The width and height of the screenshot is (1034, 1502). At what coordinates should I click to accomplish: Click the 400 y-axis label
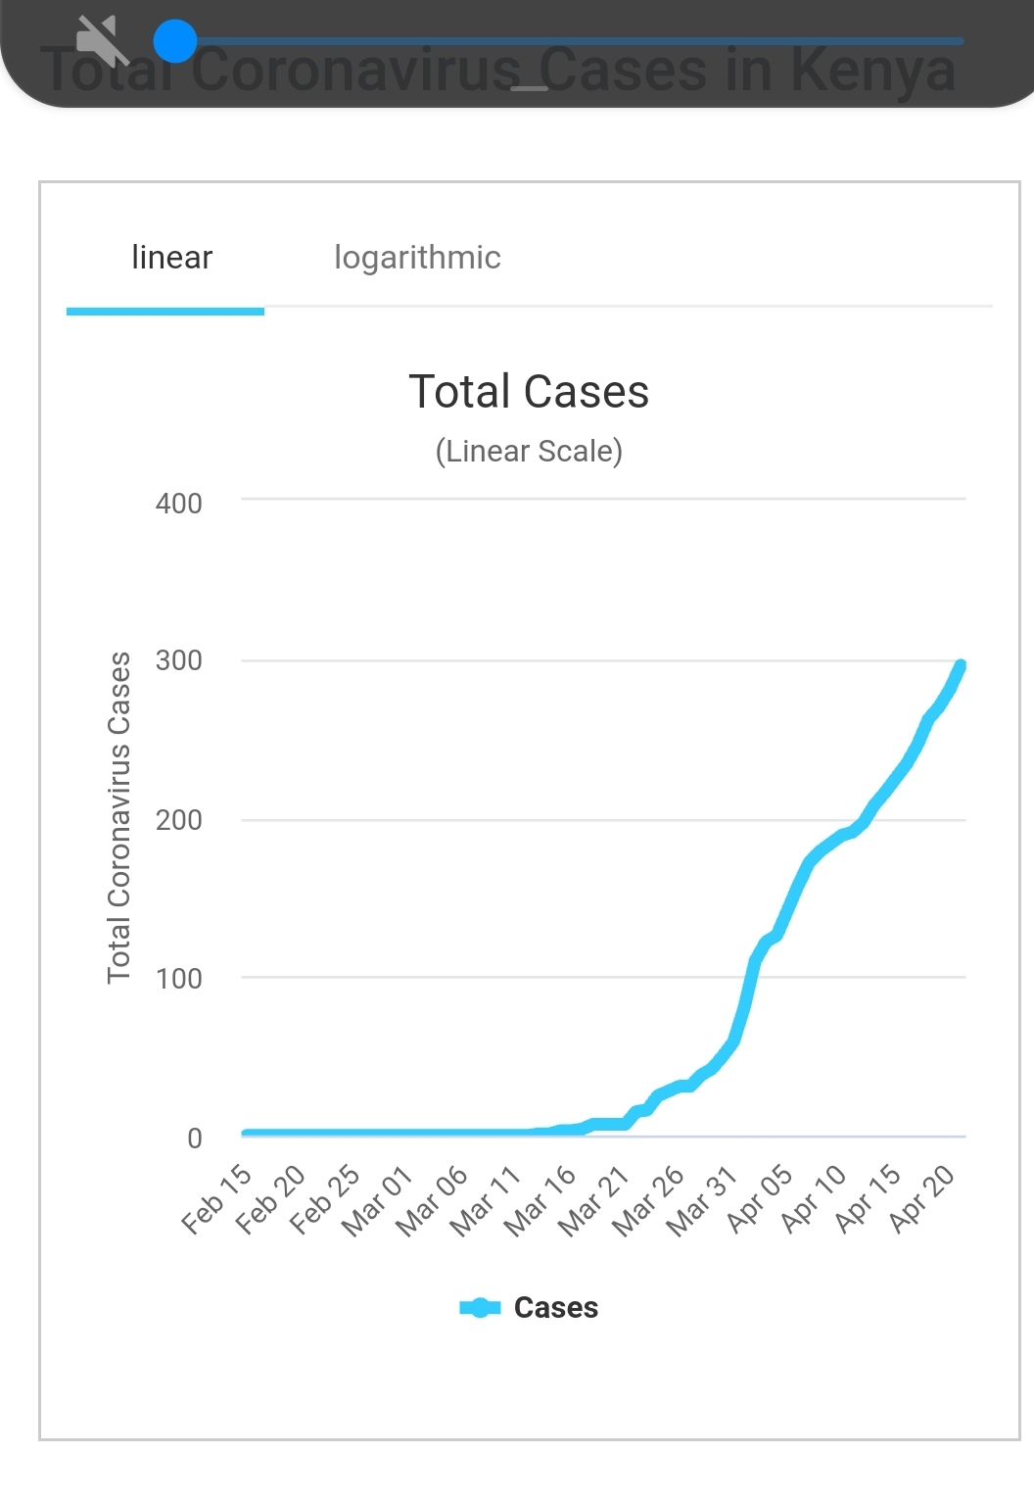click(179, 504)
